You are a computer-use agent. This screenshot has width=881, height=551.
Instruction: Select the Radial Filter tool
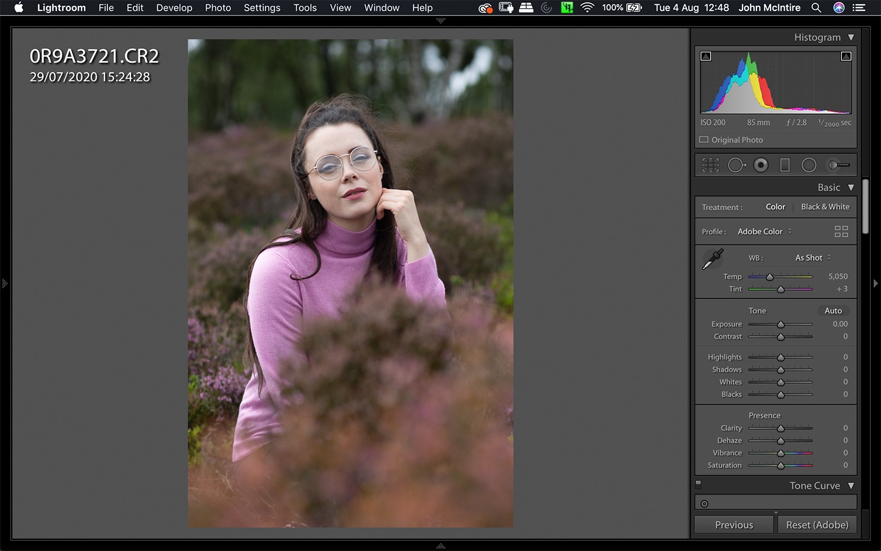(x=809, y=164)
